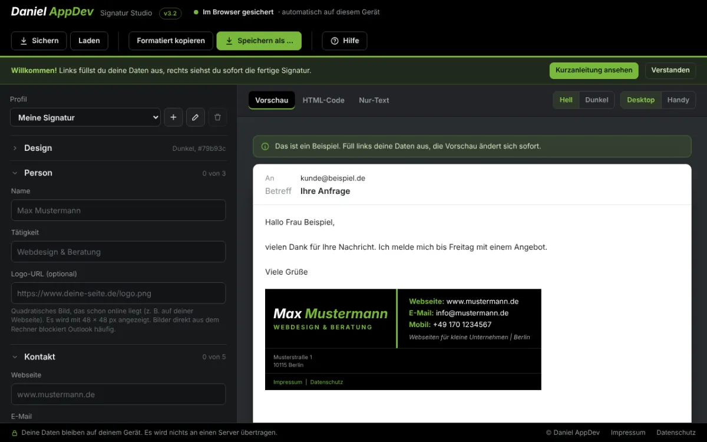707x442 pixels.
Task: Click Person counter 0 von 3
Action: pos(214,173)
